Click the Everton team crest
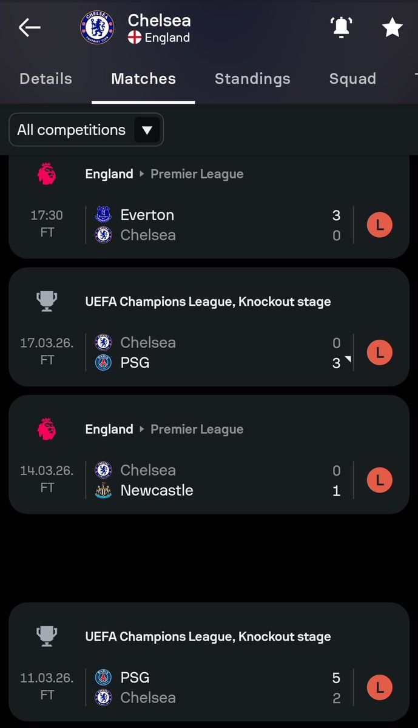Image resolution: width=418 pixels, height=728 pixels. (x=104, y=215)
